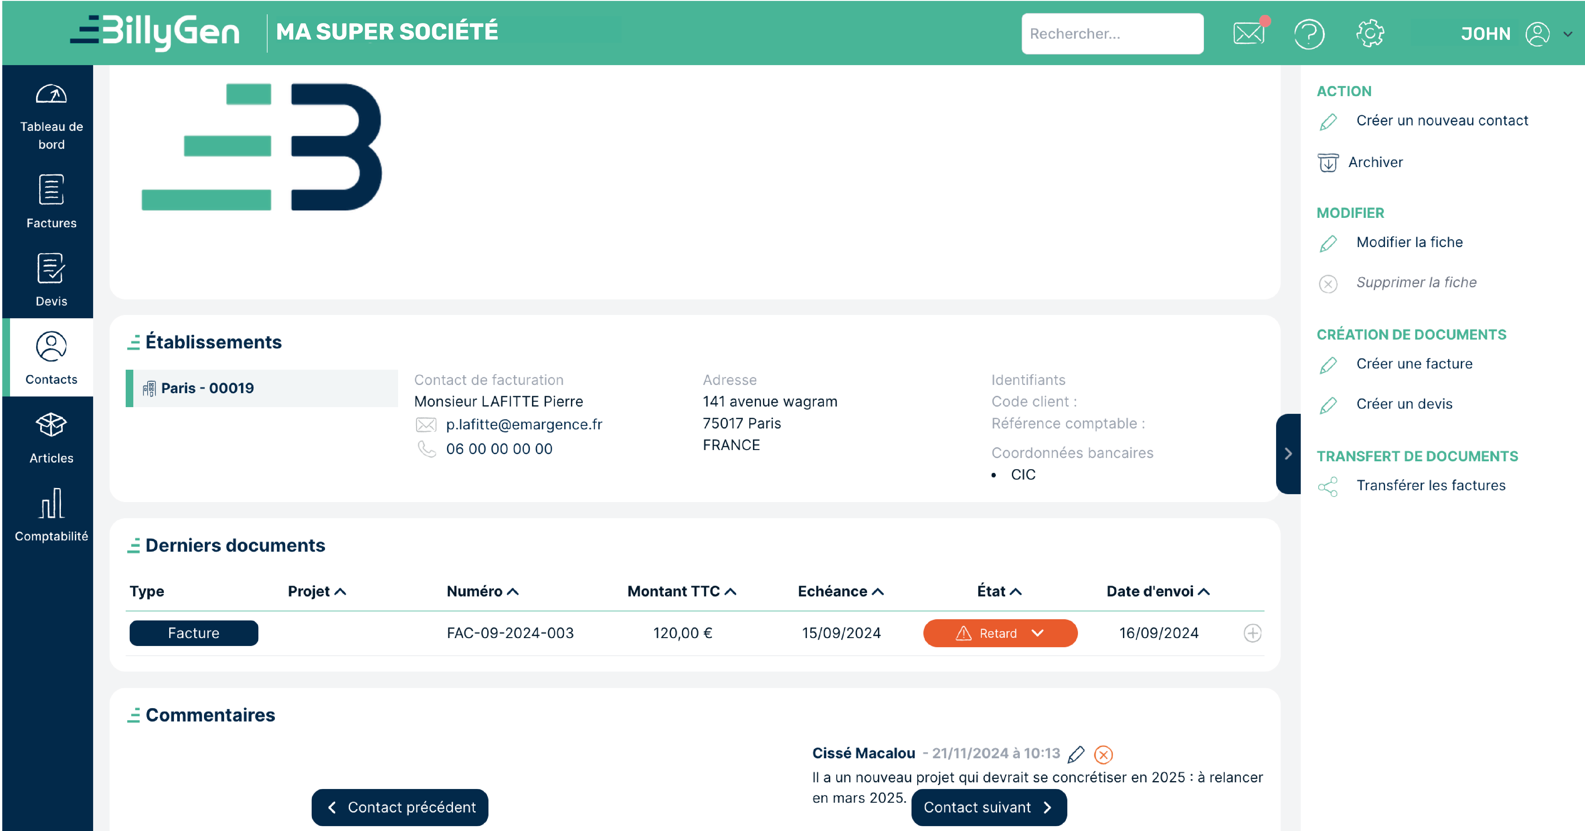The width and height of the screenshot is (1585, 831).
Task: Click the 15/09/2024 due date cell
Action: pos(841,633)
